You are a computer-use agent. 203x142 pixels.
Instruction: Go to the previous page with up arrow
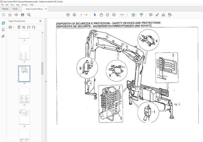tap(68, 15)
